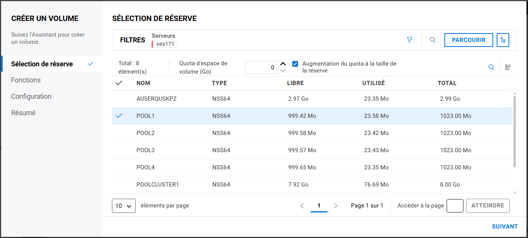The image size is (528, 238).
Task: Open the éléments par page dropdown
Action: click(x=123, y=206)
